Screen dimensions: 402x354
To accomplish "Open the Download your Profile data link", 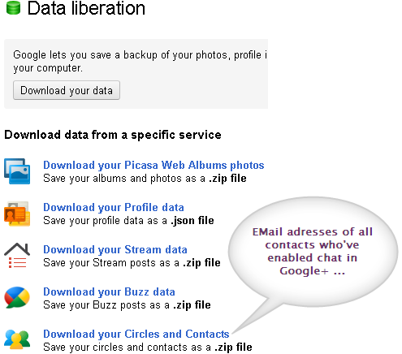I will click(114, 207).
